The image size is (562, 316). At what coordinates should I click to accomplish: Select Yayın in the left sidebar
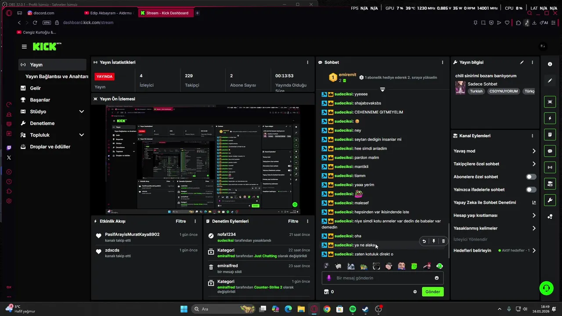(53, 65)
